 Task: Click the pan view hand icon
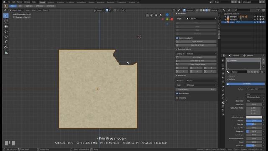(x=156, y=16)
